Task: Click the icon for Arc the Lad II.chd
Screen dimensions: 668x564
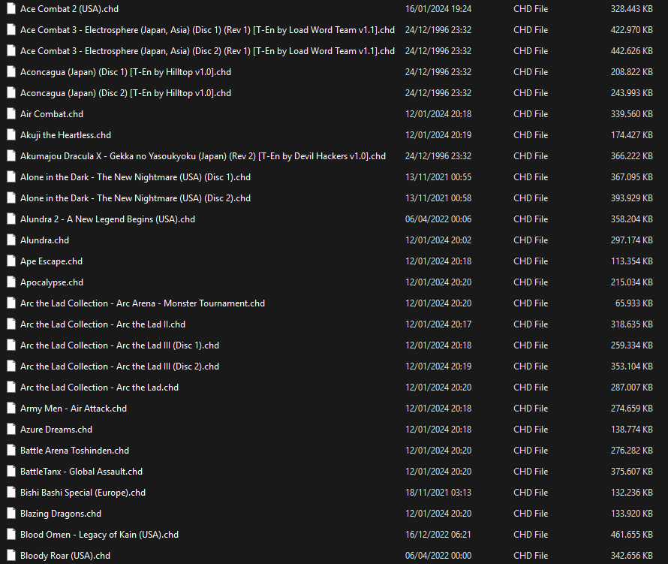Action: pos(11,324)
